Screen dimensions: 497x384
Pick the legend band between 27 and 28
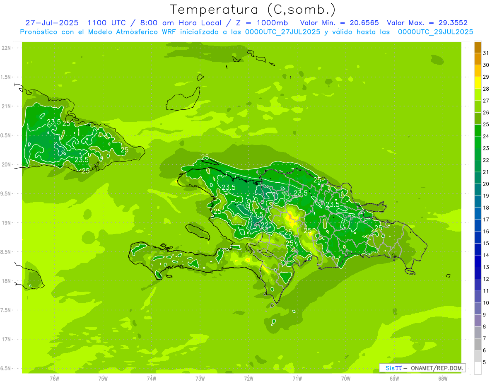tap(478, 95)
